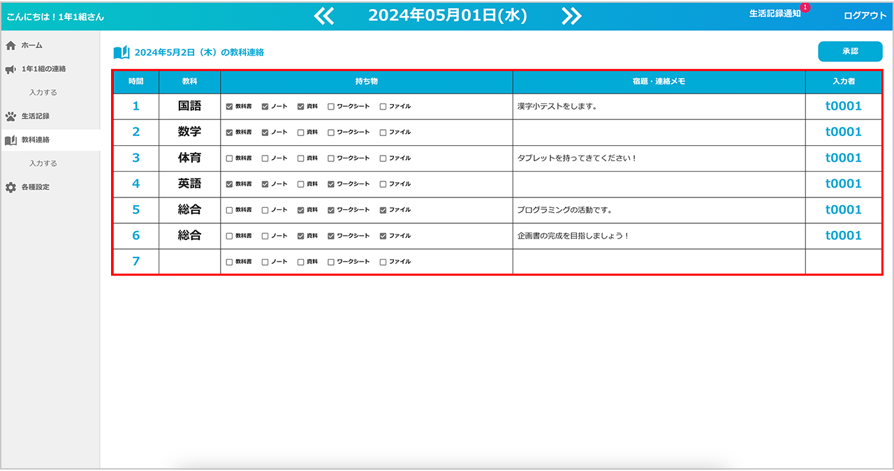894x471 pixels.
Task: Tick ノート checkbox in period 7 row
Action: [265, 262]
